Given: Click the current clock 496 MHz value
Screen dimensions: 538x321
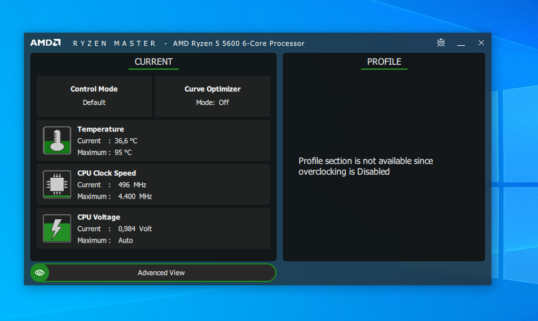Looking at the screenshot, I should click(132, 185).
